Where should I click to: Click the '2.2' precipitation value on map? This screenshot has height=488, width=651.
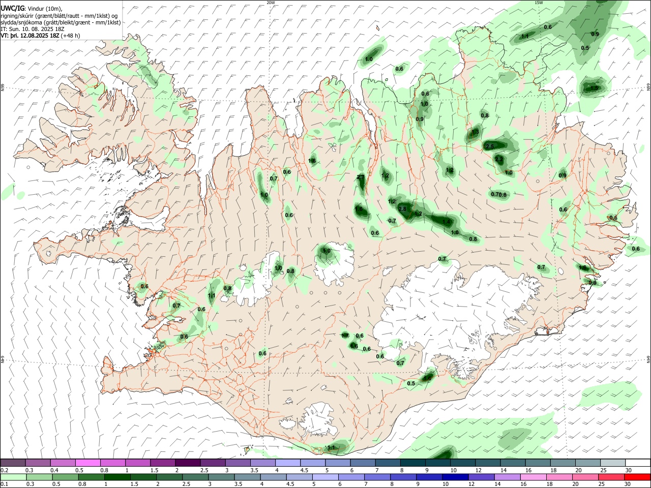(x=499, y=159)
